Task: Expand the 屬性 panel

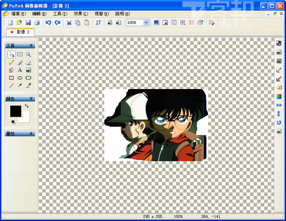Action: pyautogui.click(x=31, y=134)
